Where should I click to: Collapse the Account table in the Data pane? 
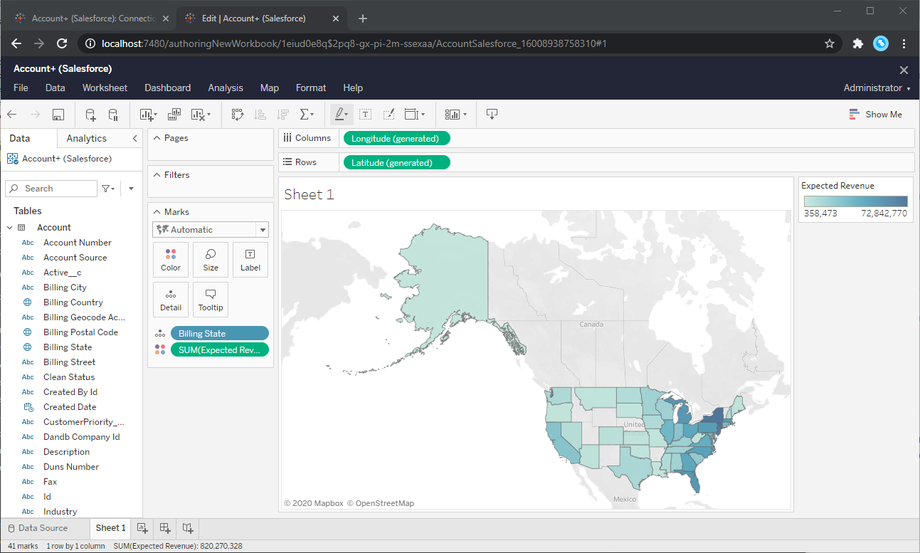point(10,227)
